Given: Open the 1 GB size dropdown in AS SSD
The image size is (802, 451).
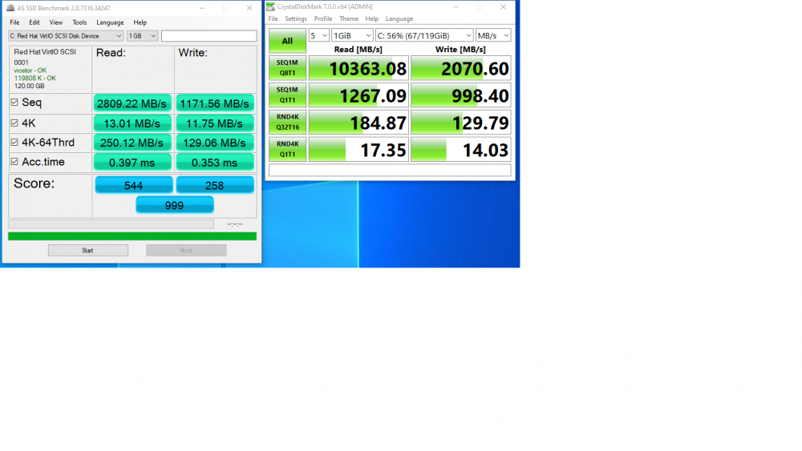Looking at the screenshot, I should (x=142, y=36).
